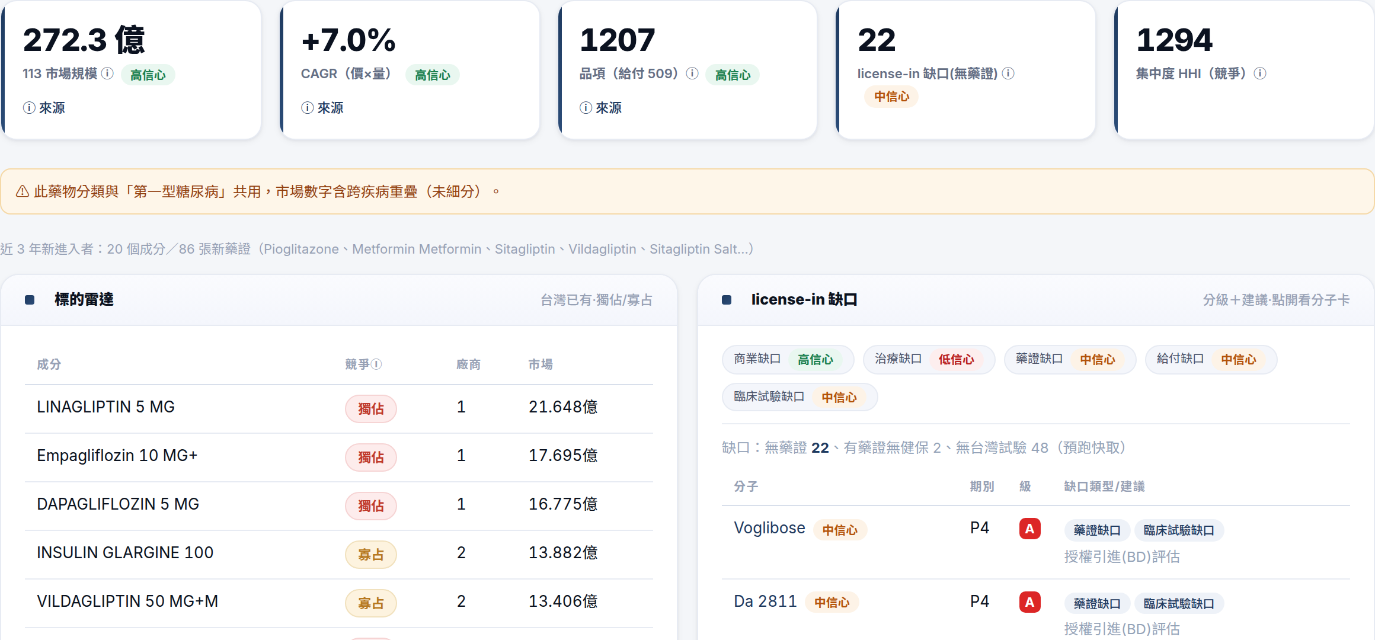This screenshot has height=640, width=1375.
Task: Click license-in 缺口 panel title
Action: (804, 300)
